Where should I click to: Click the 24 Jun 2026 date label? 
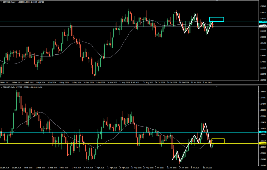pos(184,168)
